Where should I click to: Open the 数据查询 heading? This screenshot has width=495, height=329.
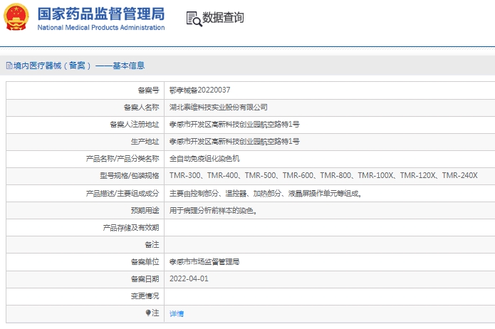tap(223, 17)
